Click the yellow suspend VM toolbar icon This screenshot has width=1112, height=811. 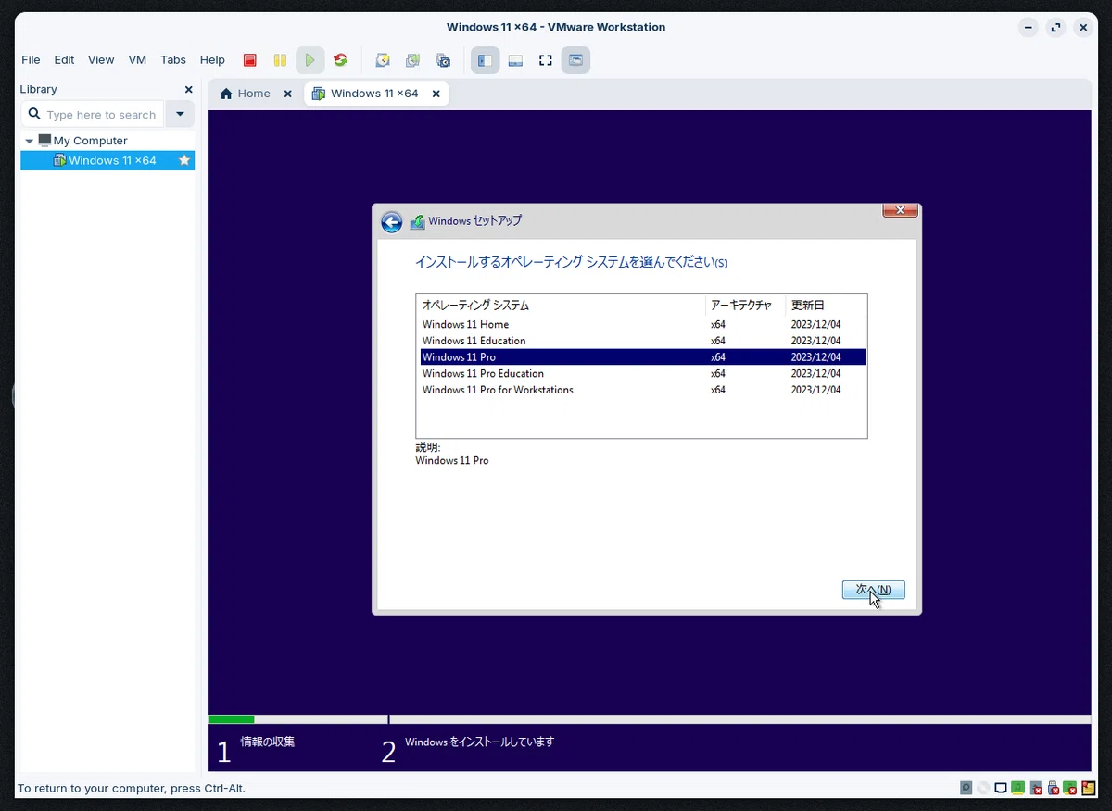point(280,60)
